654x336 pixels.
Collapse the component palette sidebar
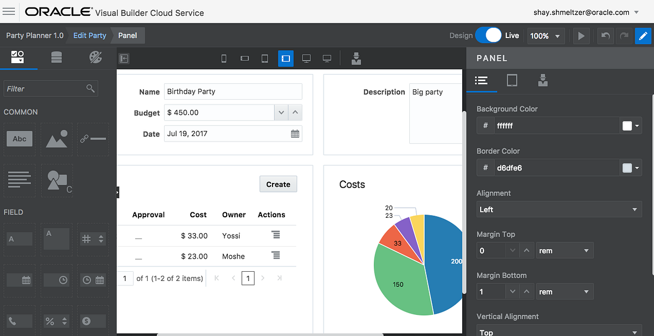124,58
